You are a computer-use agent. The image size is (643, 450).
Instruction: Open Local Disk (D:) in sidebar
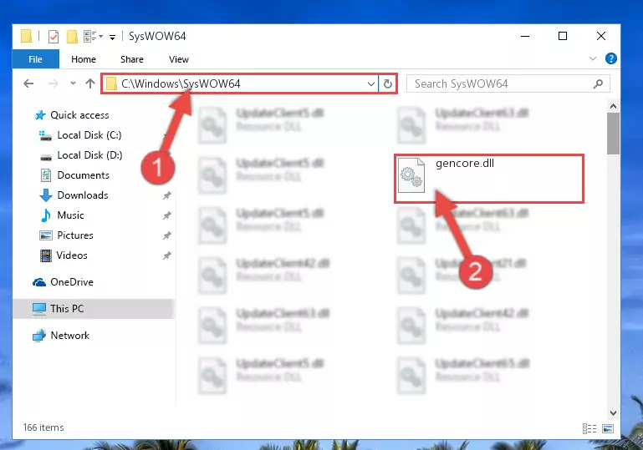89,155
